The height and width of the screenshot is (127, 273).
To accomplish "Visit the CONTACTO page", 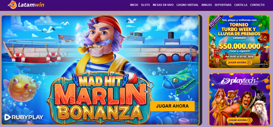I will [x=257, y=5].
